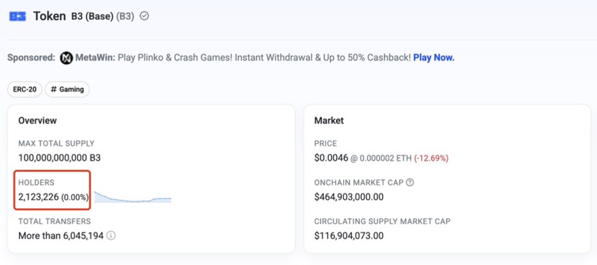Click the Total Transfers info icon
The image size is (597, 265).
coord(110,236)
